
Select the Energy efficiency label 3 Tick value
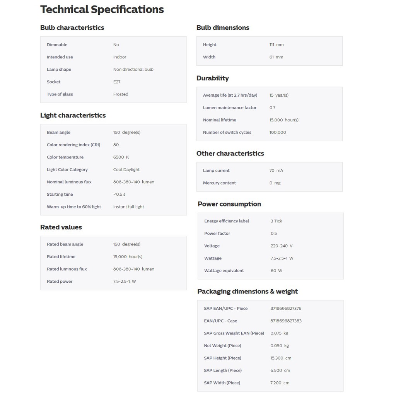[x=276, y=221]
